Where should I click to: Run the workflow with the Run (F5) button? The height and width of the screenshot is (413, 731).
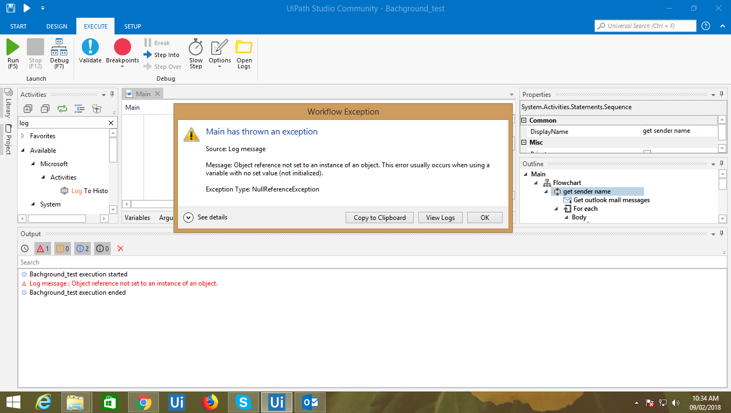click(13, 54)
